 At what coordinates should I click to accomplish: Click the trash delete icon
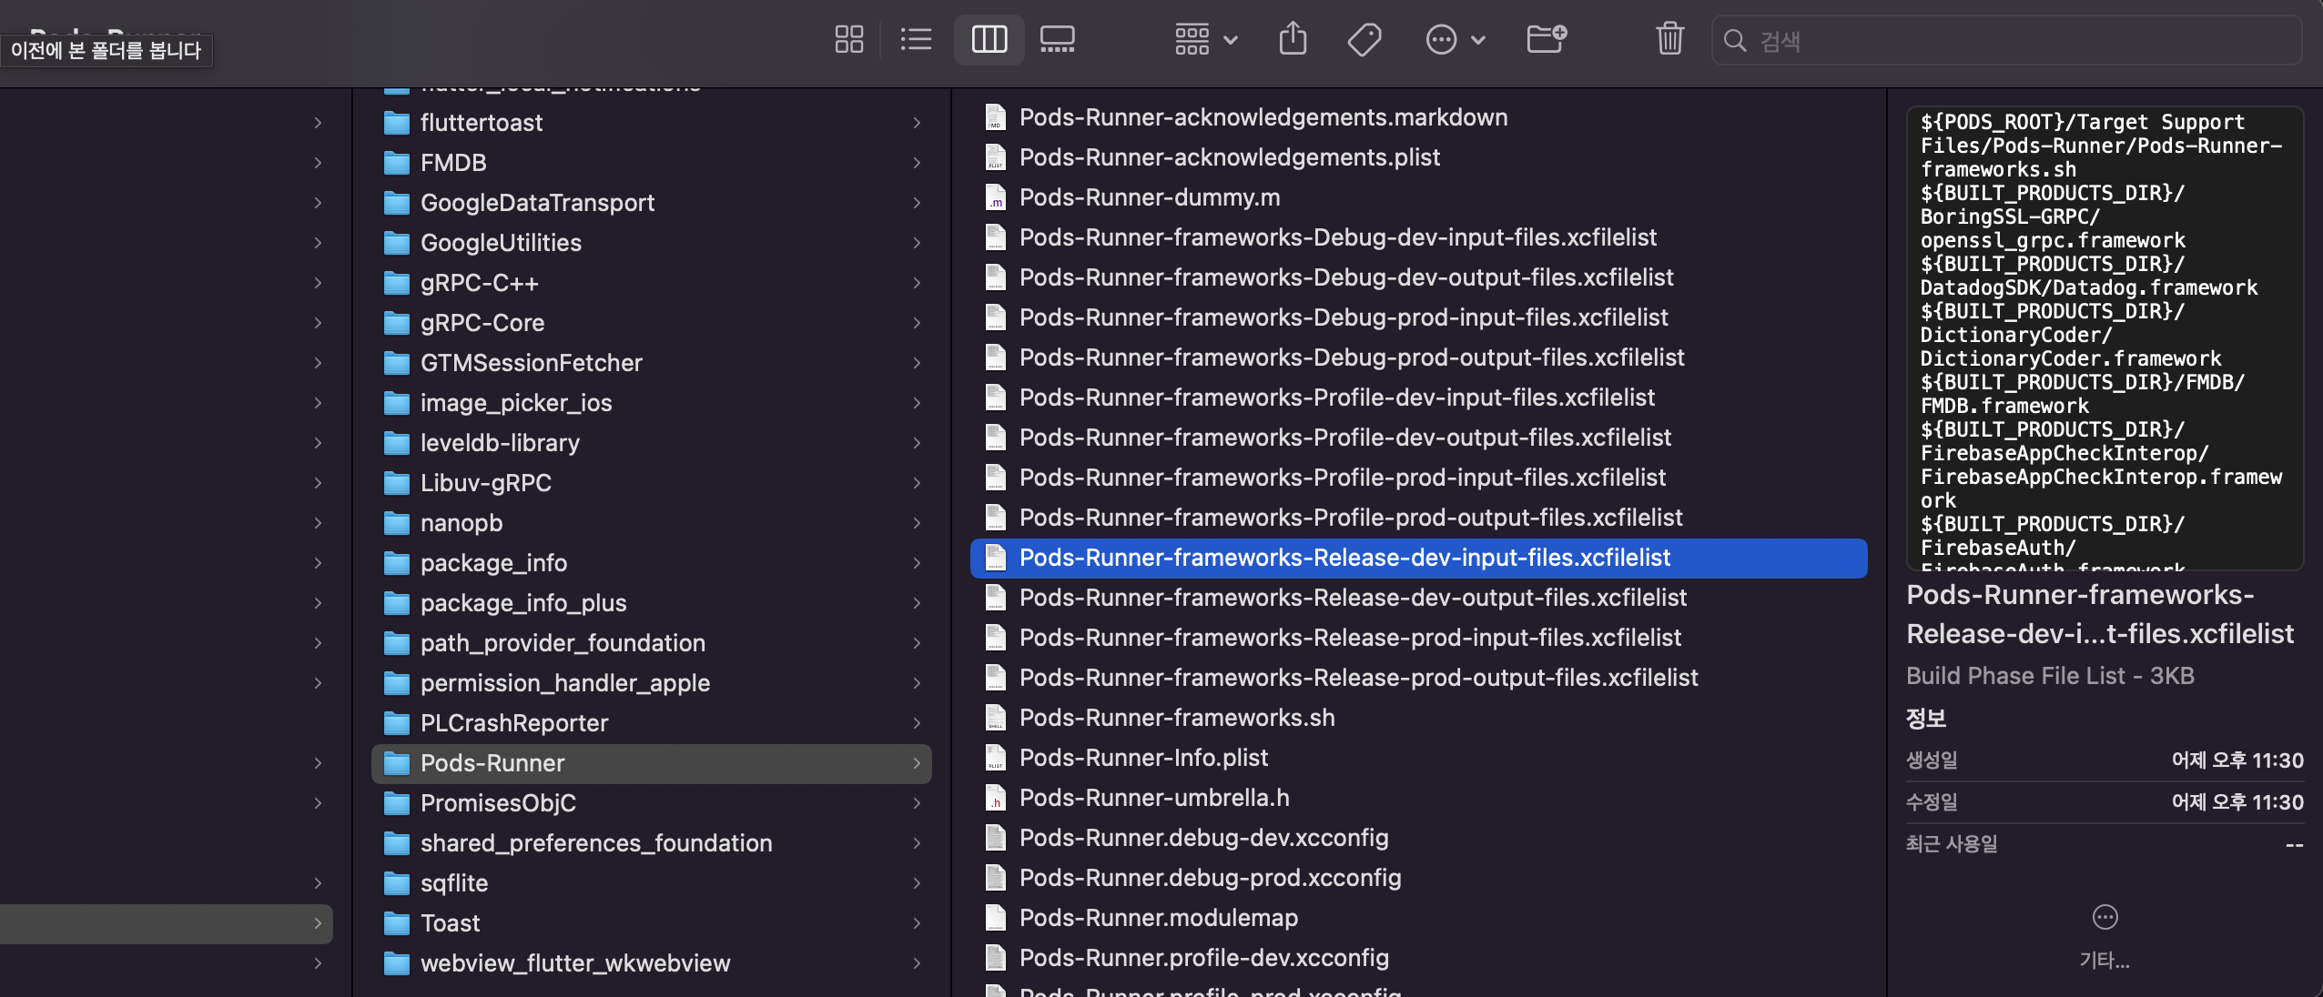click(x=1669, y=39)
